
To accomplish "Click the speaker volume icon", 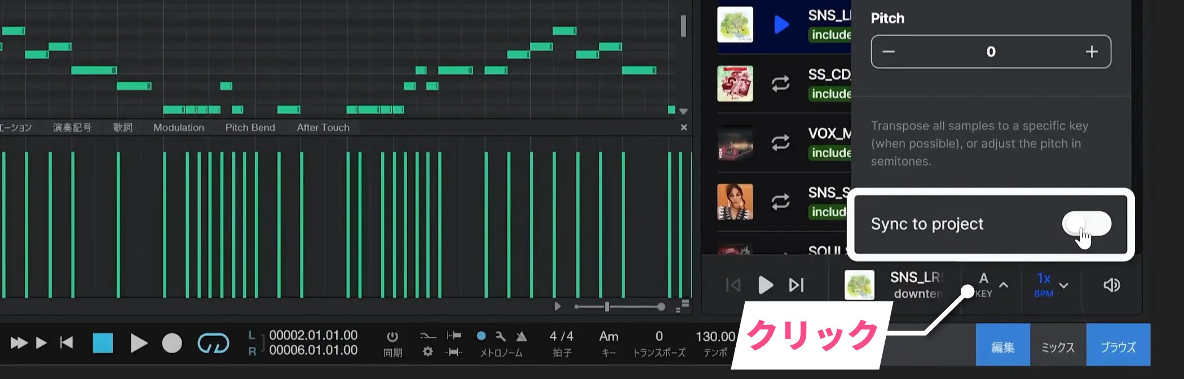I will (1111, 285).
